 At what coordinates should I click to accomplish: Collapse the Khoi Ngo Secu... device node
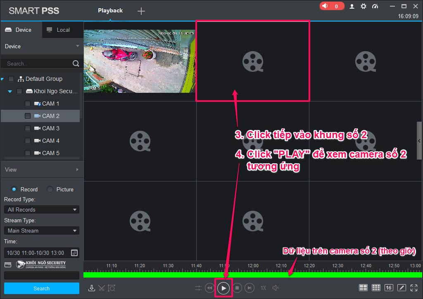point(10,91)
